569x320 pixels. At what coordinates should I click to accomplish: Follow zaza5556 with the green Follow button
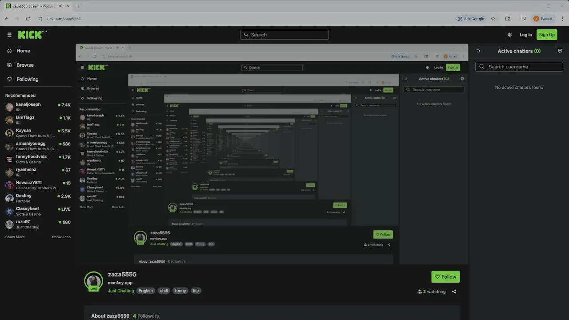coord(445,277)
